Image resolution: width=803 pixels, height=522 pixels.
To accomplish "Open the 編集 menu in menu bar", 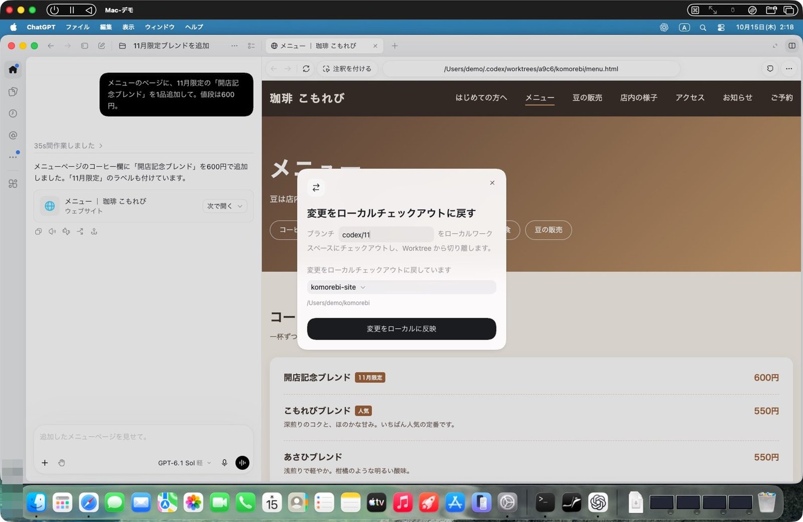I will (106, 27).
